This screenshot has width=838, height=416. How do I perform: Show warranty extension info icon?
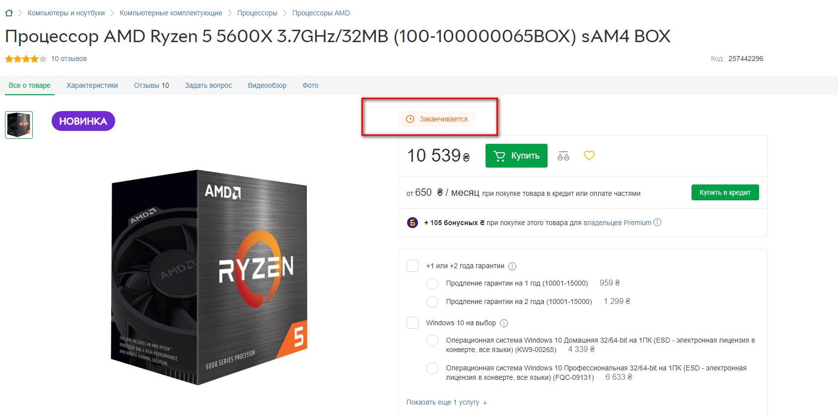[513, 266]
